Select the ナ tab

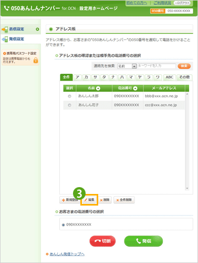pyautogui.click(x=113, y=77)
